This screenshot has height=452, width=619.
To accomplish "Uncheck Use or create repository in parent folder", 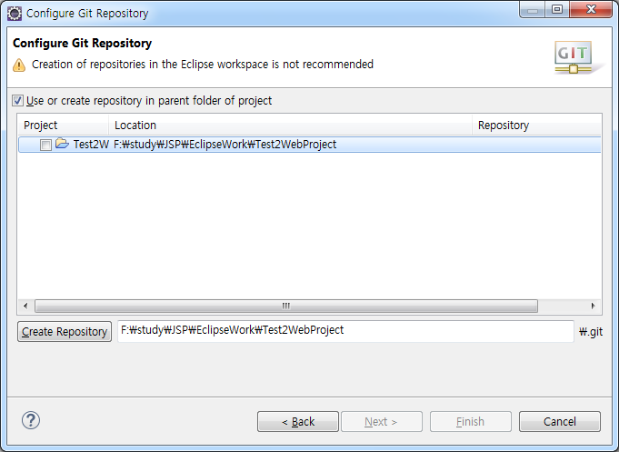I will pyautogui.click(x=17, y=100).
